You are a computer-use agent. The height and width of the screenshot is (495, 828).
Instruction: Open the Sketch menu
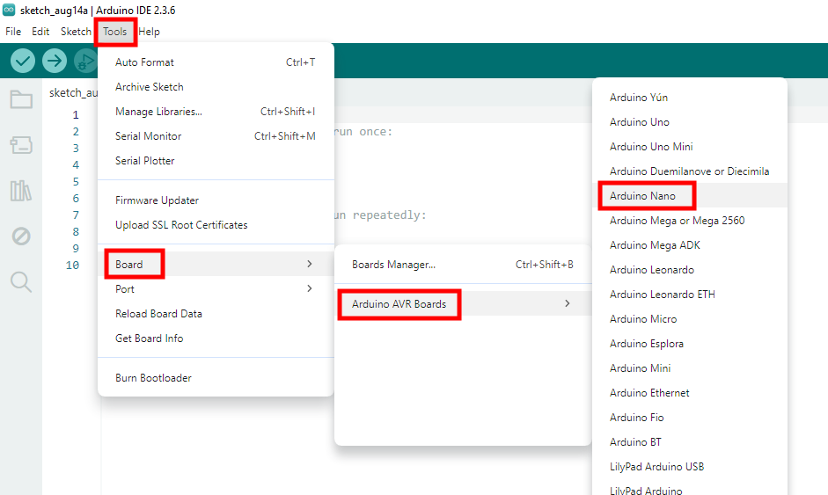pyautogui.click(x=76, y=32)
